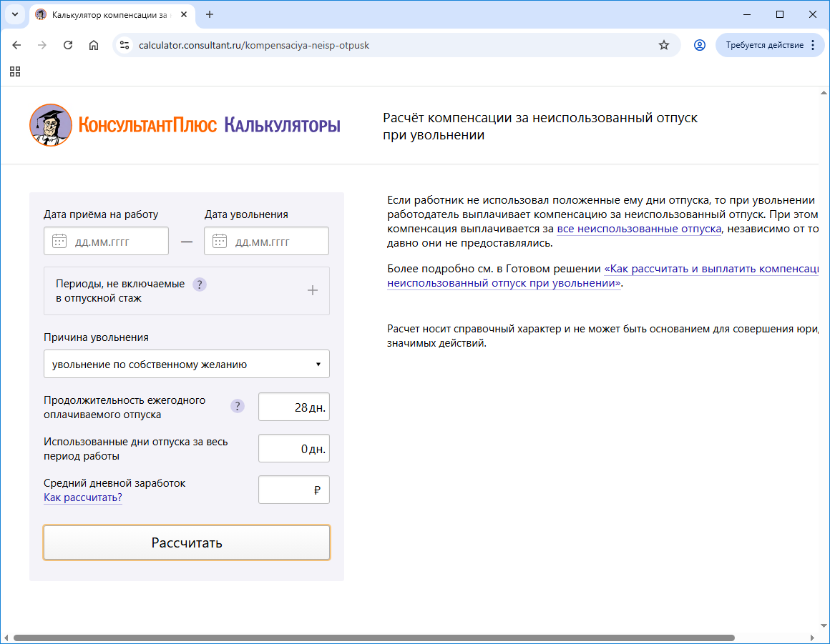Open a new browser tab
This screenshot has width=830, height=644.
(x=210, y=14)
